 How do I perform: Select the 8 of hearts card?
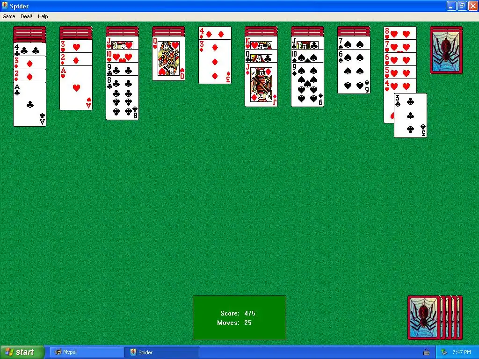click(400, 33)
